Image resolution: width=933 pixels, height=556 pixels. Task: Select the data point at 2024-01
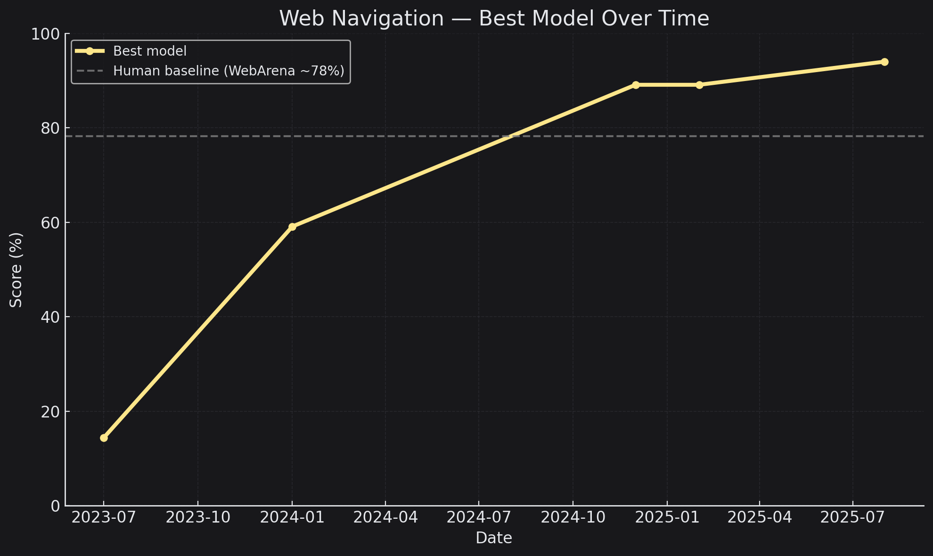(x=292, y=227)
